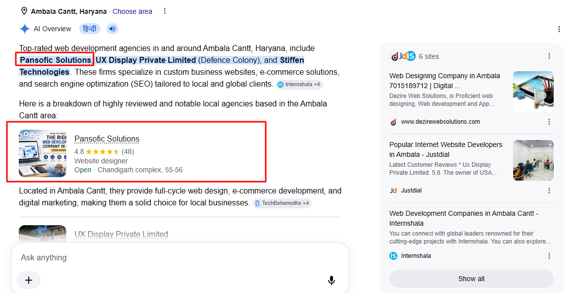Click the Ambala Cantt, Haryana location text

coord(69,11)
